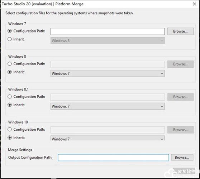Image resolution: width=200 pixels, height=179 pixels.
Task: Open Windows 8 Inherit dropdown
Action: (x=108, y=73)
